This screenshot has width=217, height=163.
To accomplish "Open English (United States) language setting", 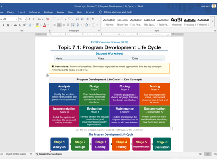I will 16,154.
